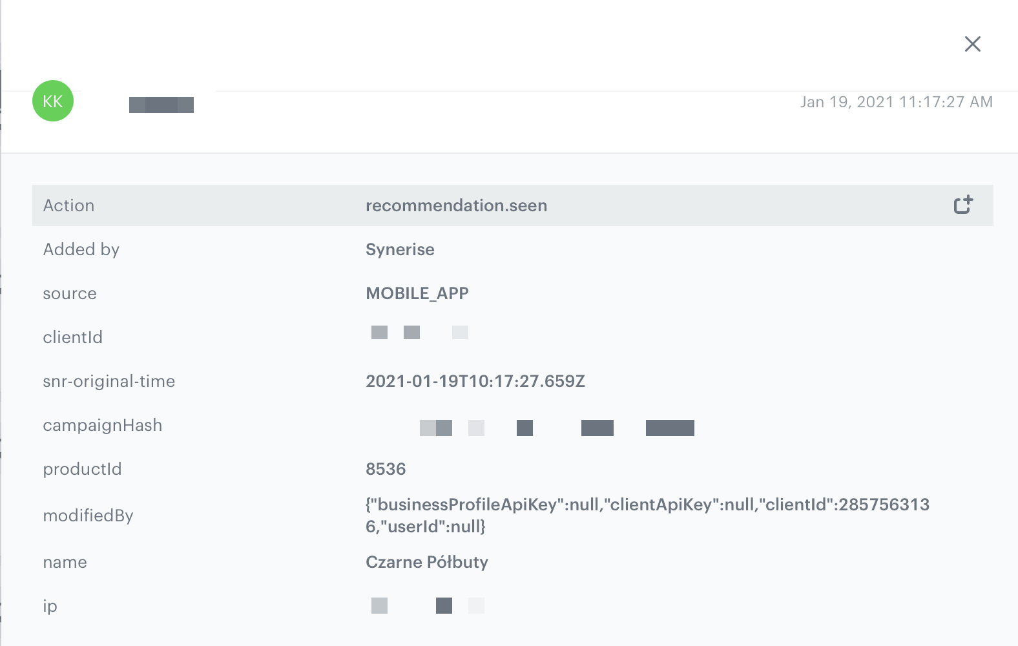
Task: Select the productId value 8536
Action: click(386, 469)
